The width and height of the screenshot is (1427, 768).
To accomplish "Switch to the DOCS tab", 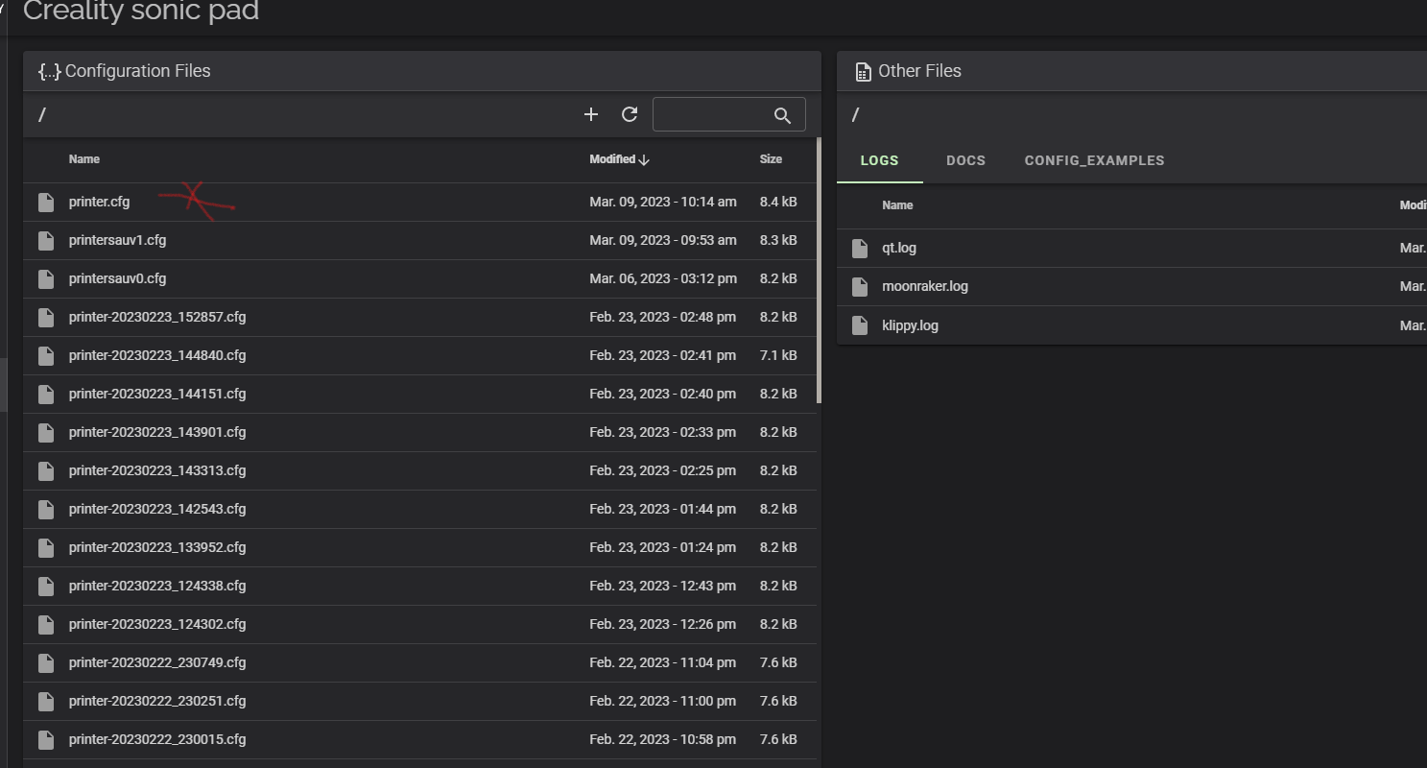I will click(x=965, y=160).
